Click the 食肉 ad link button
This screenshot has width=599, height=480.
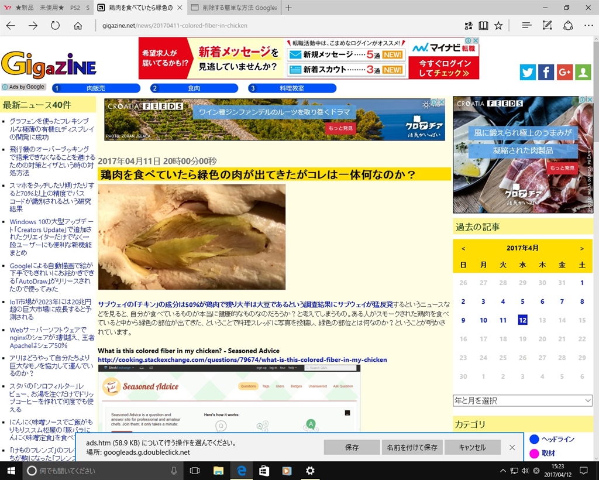point(194,88)
